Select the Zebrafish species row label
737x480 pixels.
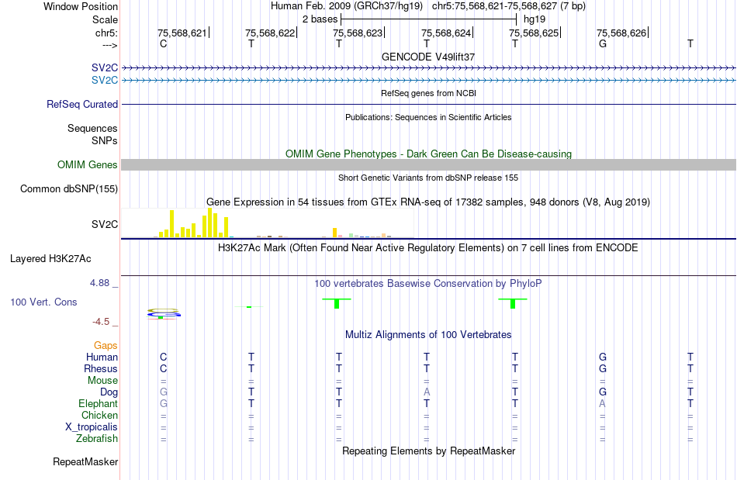point(97,438)
